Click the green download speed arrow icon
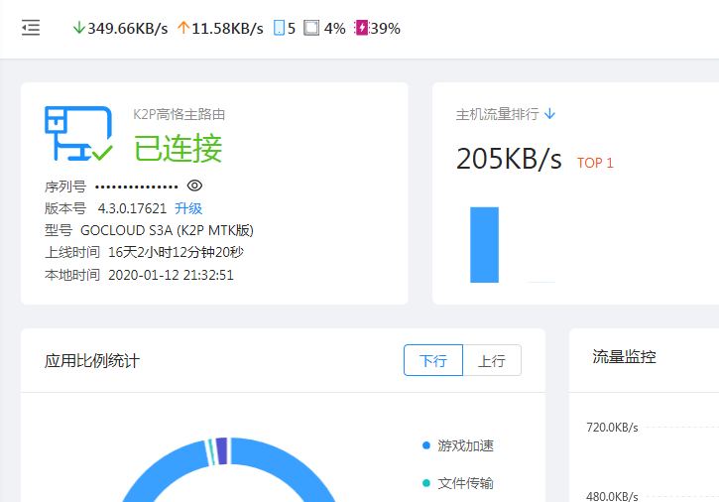 point(79,29)
